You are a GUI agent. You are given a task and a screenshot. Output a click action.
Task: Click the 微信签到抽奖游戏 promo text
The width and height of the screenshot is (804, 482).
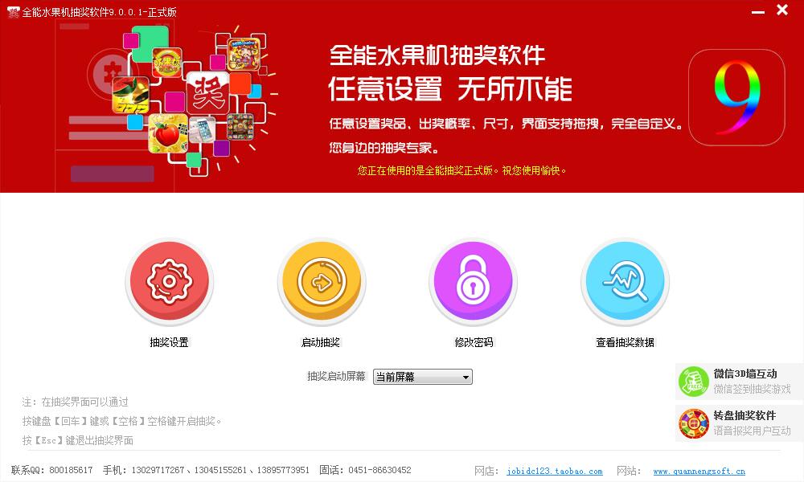[x=753, y=390]
